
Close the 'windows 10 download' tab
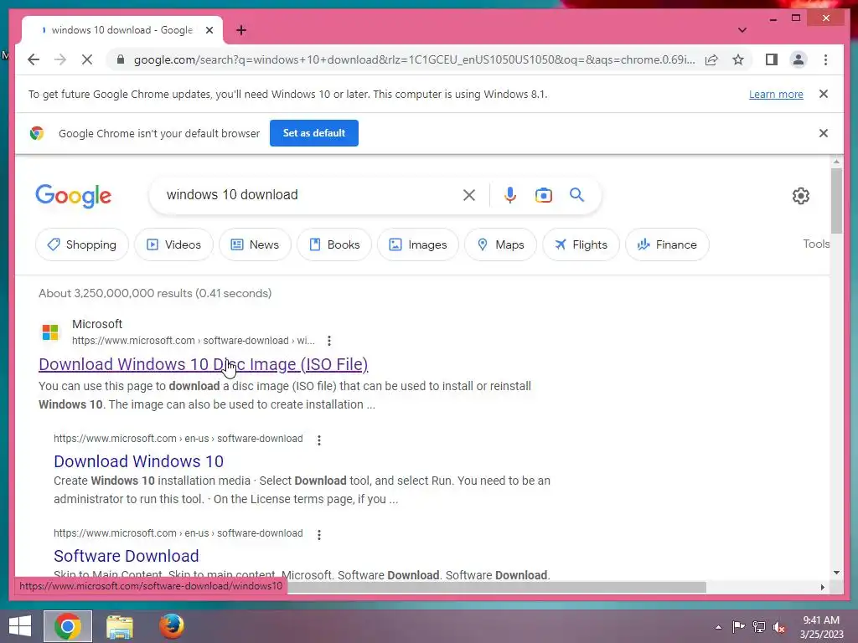pos(209,30)
